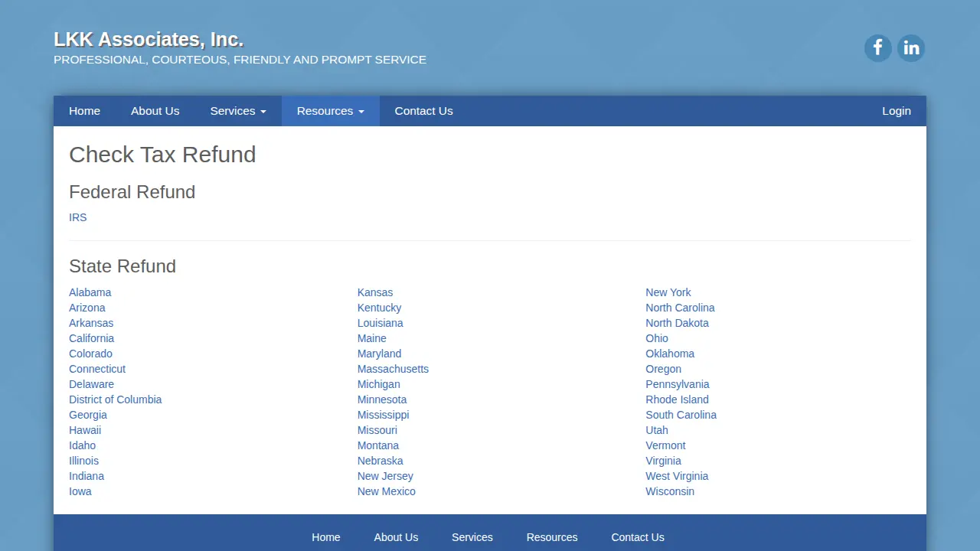980x551 pixels.
Task: Open the District of Columbia link
Action: tap(116, 399)
